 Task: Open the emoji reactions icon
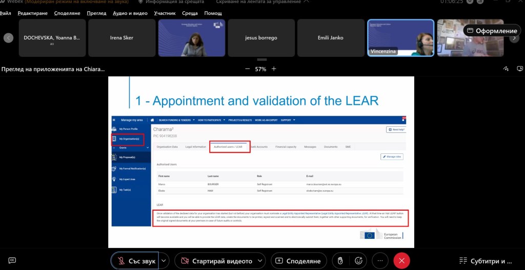click(359, 261)
